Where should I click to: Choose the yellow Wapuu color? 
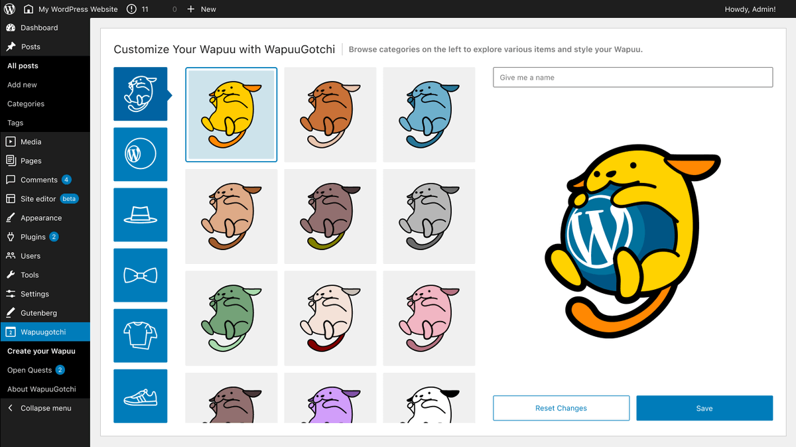[232, 115]
